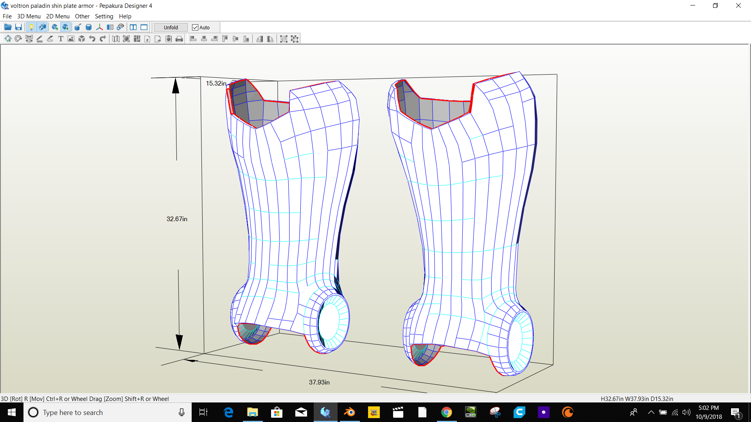Click the XYZ axis display icon
The width and height of the screenshot is (751, 422).
(99, 27)
